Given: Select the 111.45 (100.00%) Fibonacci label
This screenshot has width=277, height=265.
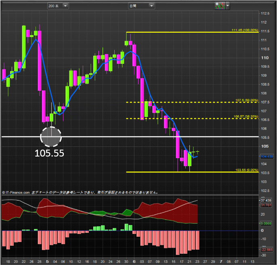Looking at the screenshot, I should (x=245, y=30).
